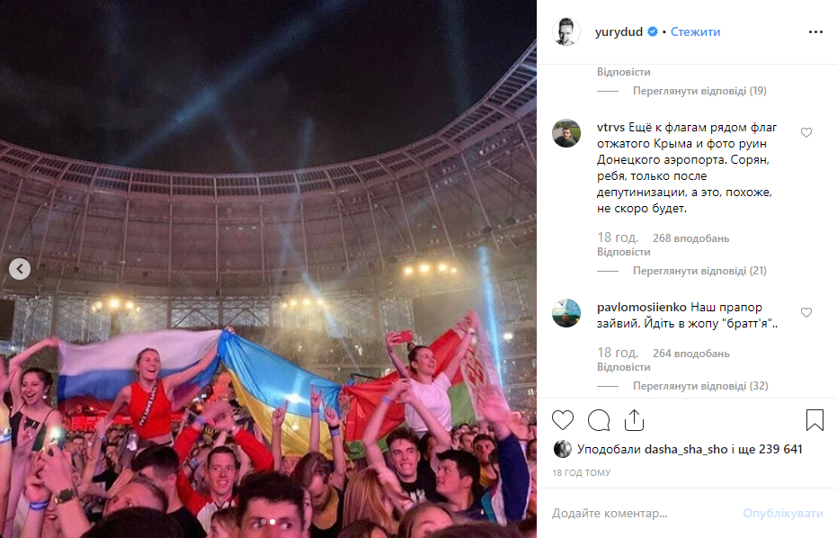Image resolution: width=837 pixels, height=538 pixels.
Task: Open yurydud profile avatar
Action: tap(565, 31)
